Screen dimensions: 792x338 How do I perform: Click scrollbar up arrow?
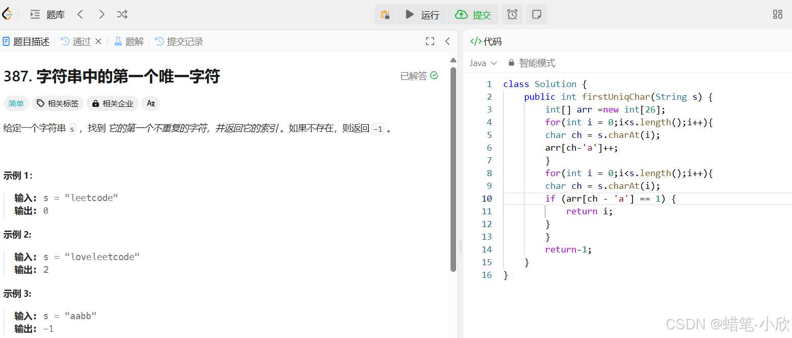[454, 60]
